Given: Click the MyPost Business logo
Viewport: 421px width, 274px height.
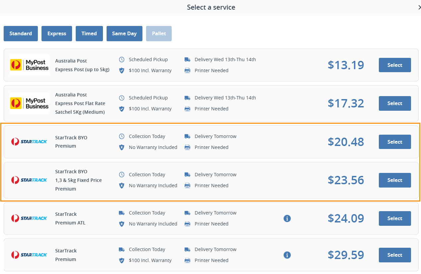Looking at the screenshot, I should point(29,65).
